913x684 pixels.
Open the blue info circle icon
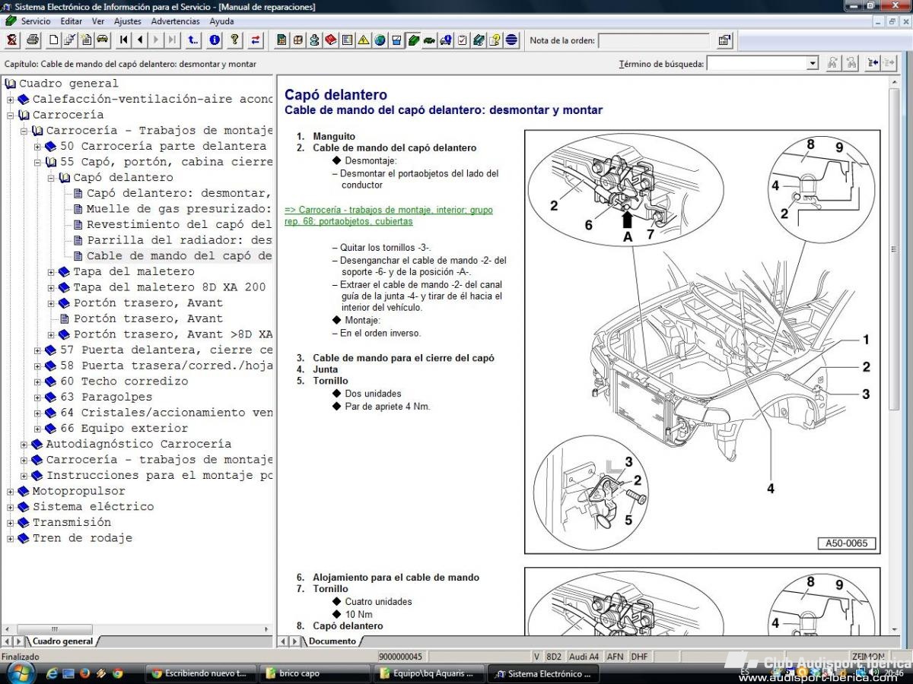tap(215, 40)
